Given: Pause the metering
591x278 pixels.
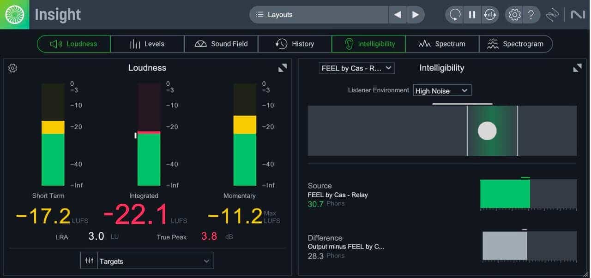Looking at the screenshot, I should click(x=472, y=15).
